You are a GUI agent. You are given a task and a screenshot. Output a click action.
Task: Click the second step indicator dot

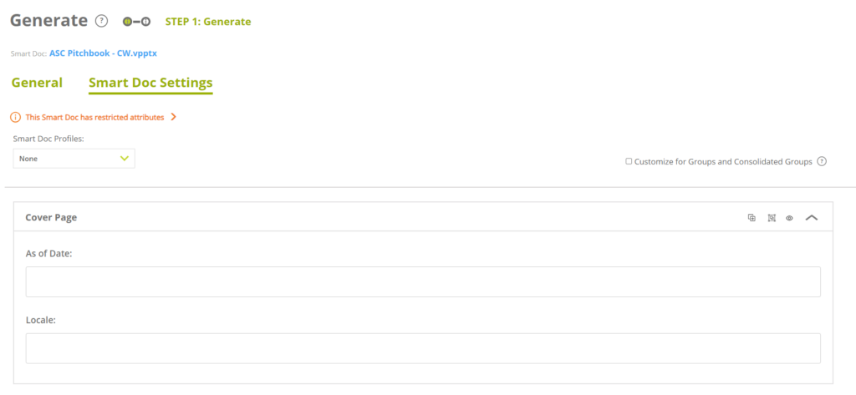click(145, 22)
